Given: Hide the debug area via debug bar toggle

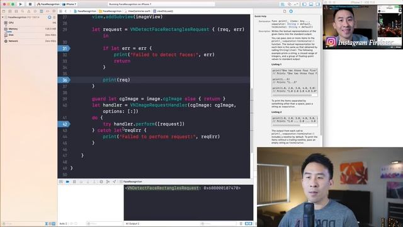Looking at the screenshot, I should pos(61,182).
